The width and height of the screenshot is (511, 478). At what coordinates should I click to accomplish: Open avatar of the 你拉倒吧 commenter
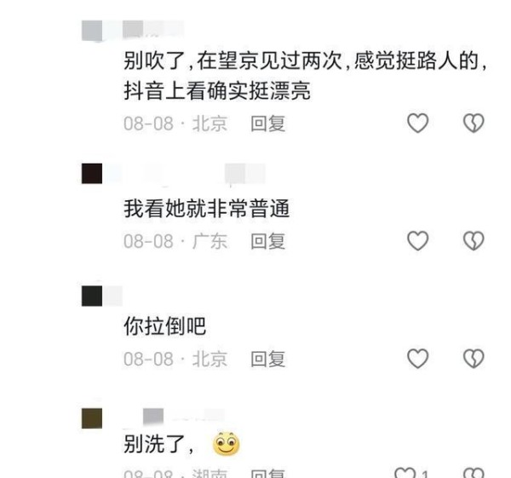point(92,296)
